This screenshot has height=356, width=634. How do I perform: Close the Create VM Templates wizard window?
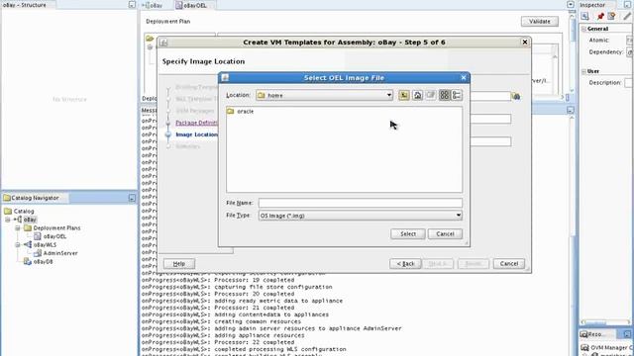pyautogui.click(x=525, y=42)
